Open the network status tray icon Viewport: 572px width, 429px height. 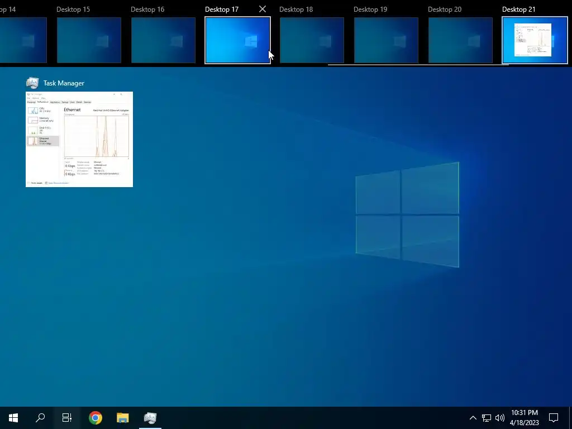(487, 418)
